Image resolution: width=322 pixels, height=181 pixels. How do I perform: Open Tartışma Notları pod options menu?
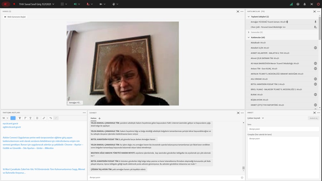coord(84,113)
